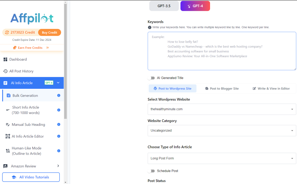Open info tooltip for AI Info Article Editor
This screenshot has width=297, height=184.
(x=59, y=136)
